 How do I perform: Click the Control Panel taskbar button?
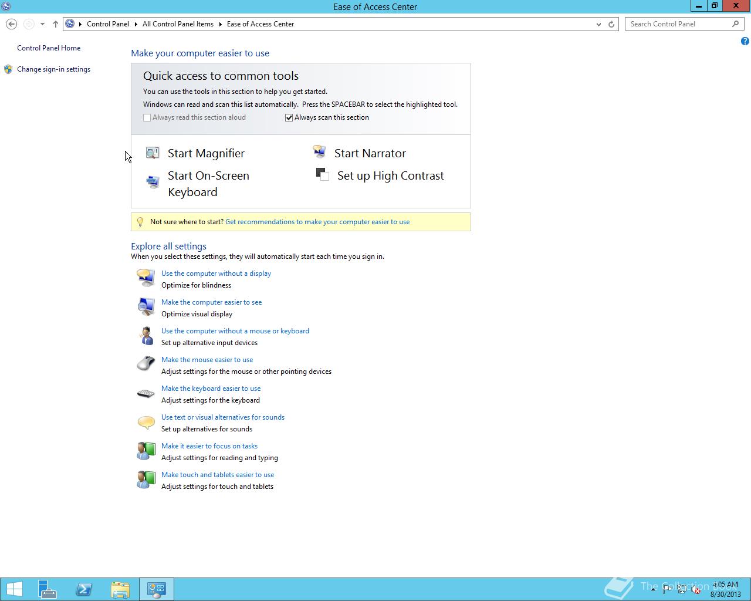pyautogui.click(x=157, y=589)
